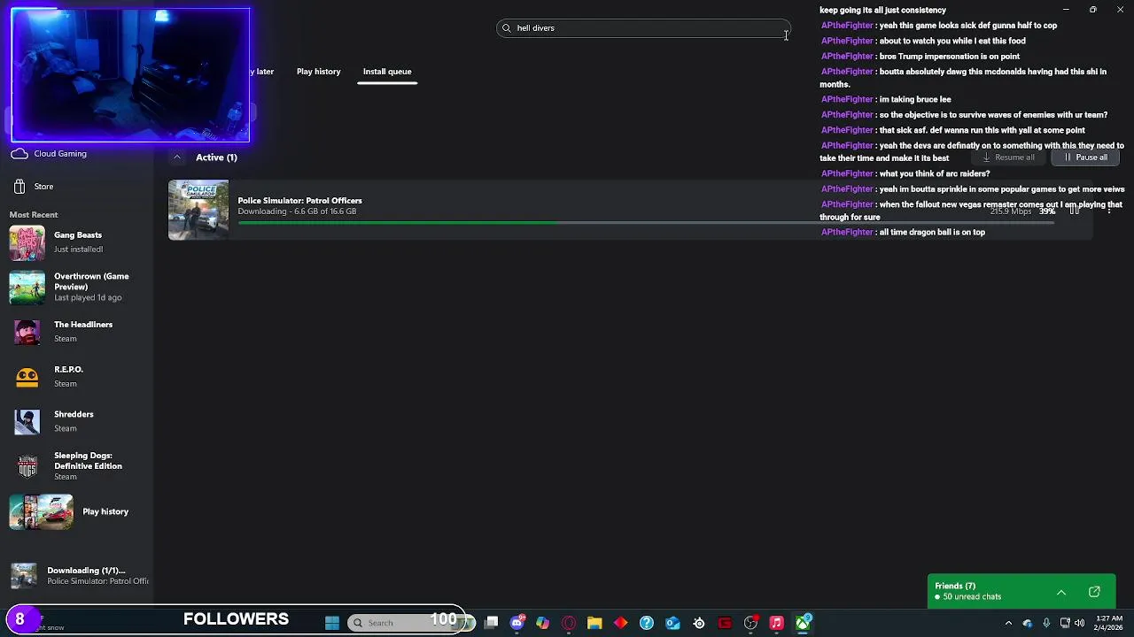This screenshot has width=1134, height=637.
Task: Open Sleeping Dogs: Definitive Edition entry
Action: [x=78, y=466]
